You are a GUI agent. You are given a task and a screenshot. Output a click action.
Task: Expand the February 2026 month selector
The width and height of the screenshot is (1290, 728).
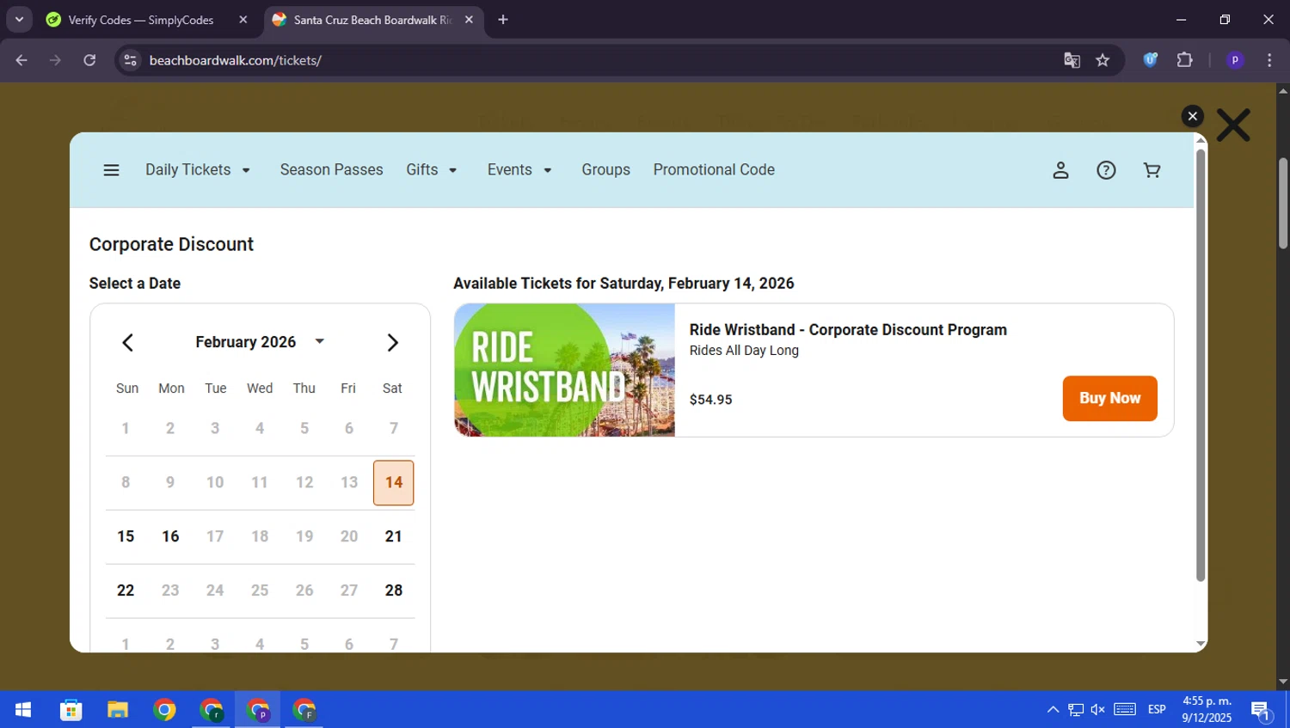260,342
